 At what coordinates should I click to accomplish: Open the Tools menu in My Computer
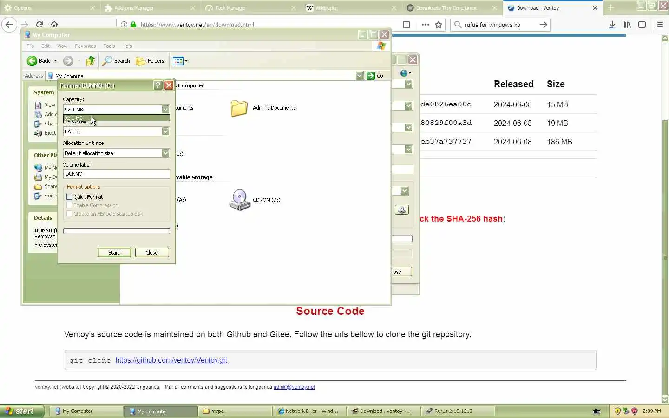pos(109,46)
